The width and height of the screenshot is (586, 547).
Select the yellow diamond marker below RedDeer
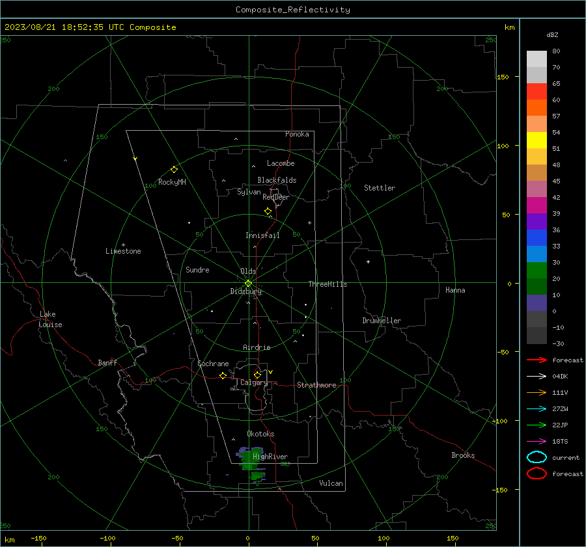(x=268, y=211)
